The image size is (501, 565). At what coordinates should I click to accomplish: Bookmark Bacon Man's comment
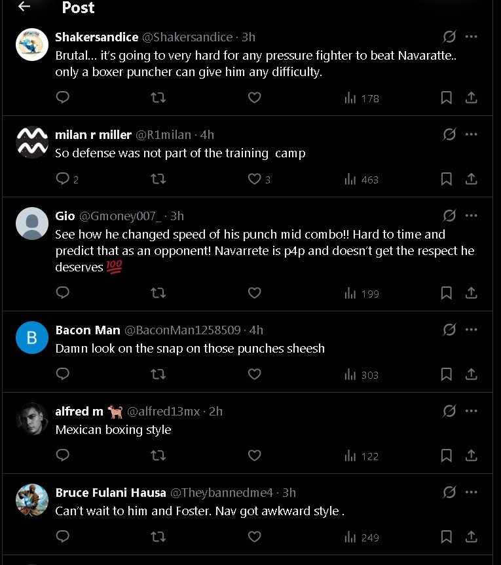coord(446,374)
